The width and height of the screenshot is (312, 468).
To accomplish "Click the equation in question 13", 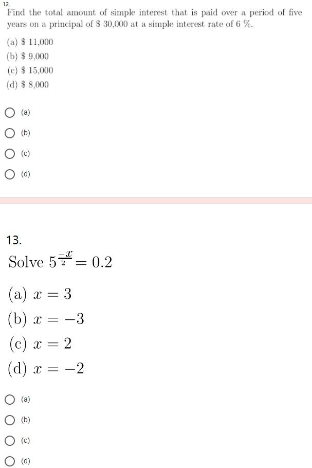I will 59,262.
